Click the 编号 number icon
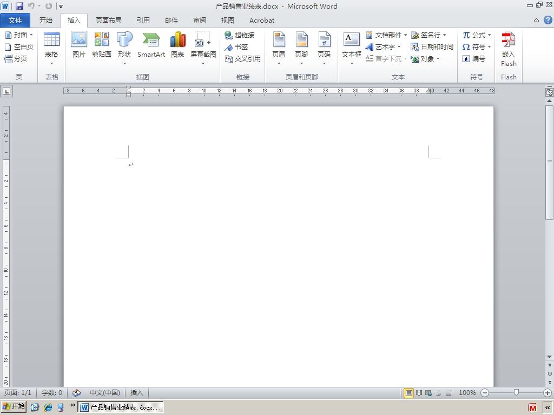The width and height of the screenshot is (554, 415). tap(474, 58)
